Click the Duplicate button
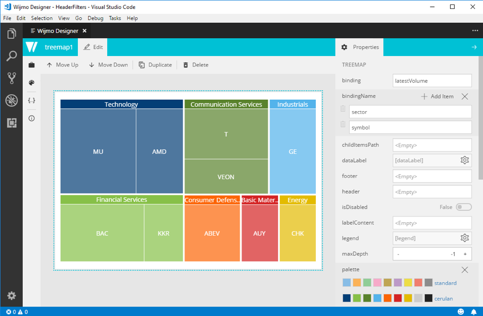This screenshot has height=316, width=483. click(x=155, y=65)
